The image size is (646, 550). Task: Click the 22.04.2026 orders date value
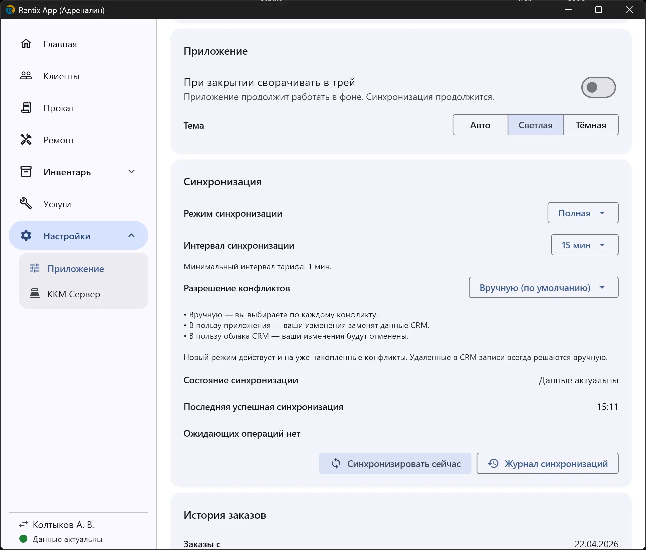[x=596, y=544]
